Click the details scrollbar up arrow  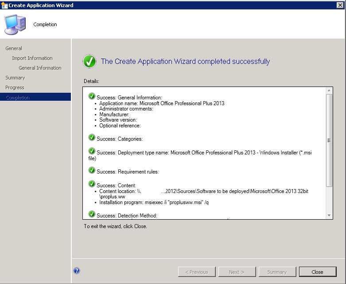click(x=329, y=91)
